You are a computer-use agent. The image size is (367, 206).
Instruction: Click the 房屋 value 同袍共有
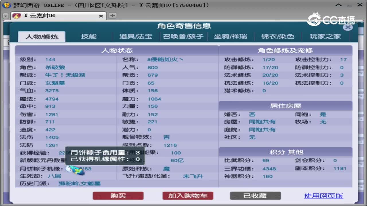262,122
